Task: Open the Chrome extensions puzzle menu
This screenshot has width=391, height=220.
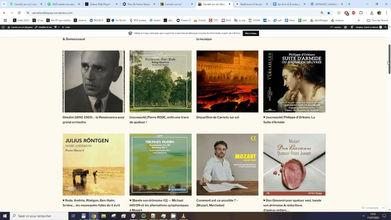Action: [361, 13]
